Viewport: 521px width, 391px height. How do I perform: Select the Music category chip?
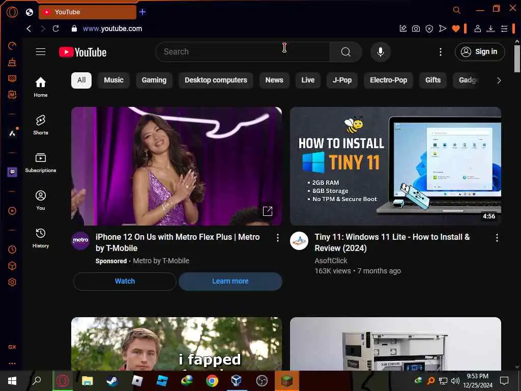click(113, 80)
